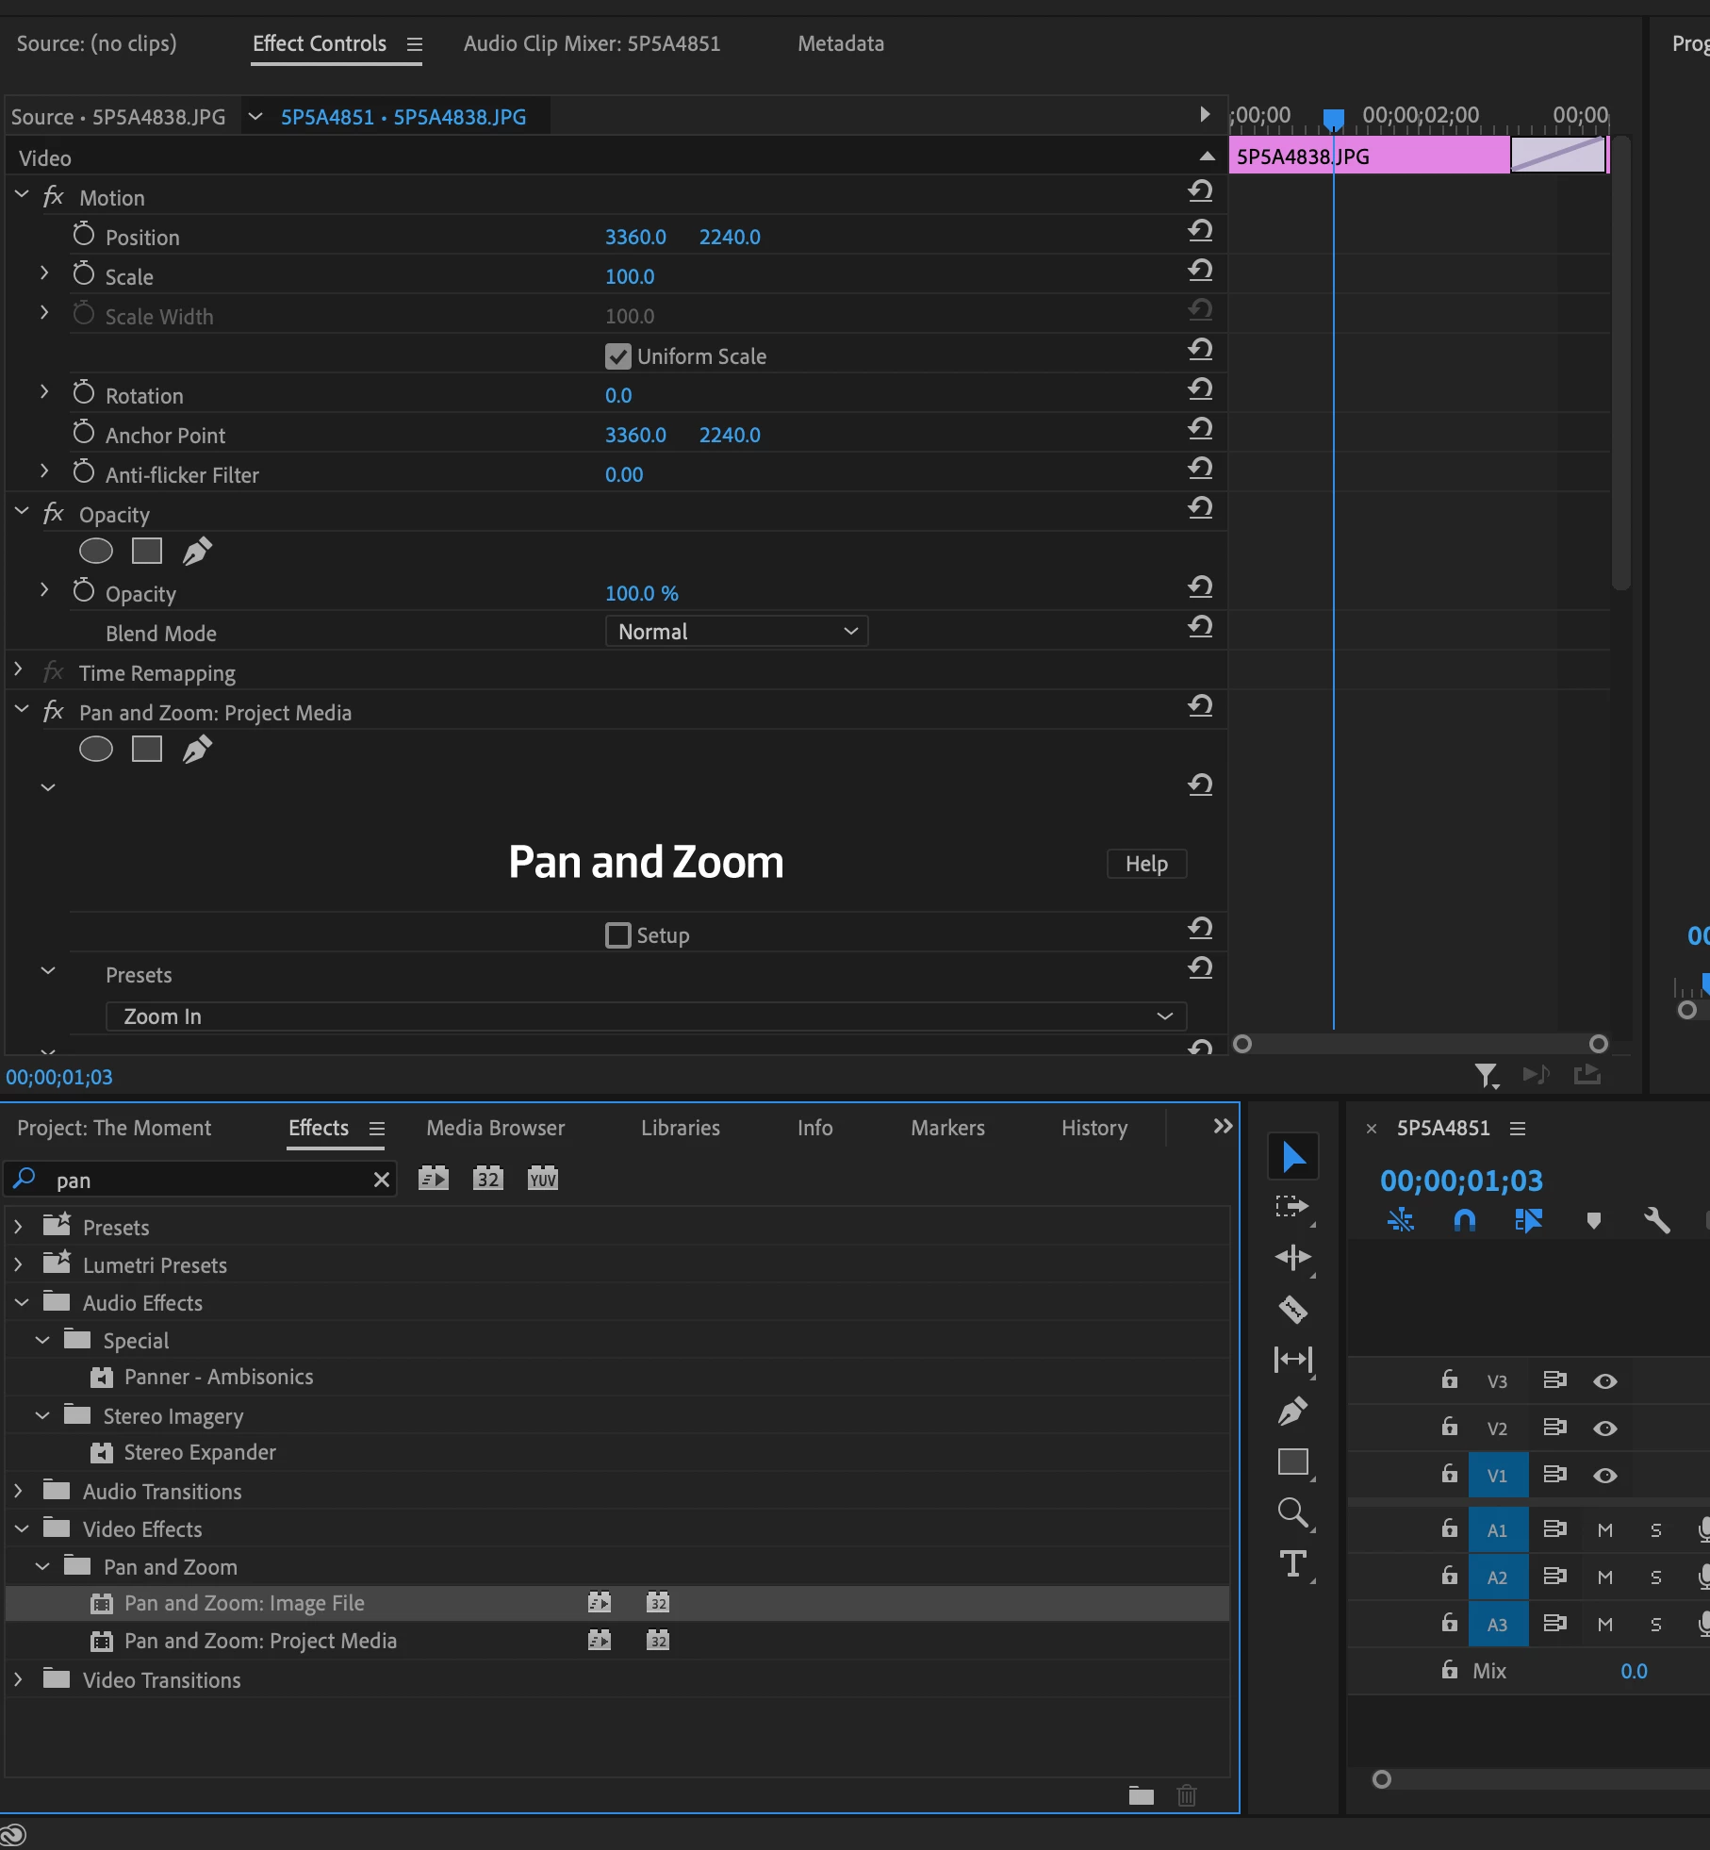
Task: Click the Pan and Zoom Help button
Action: (x=1146, y=864)
